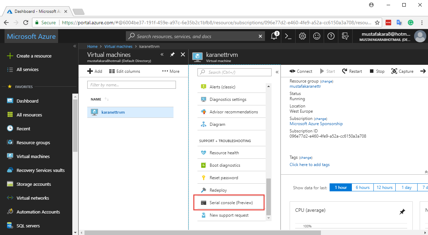Image resolution: width=428 pixels, height=235 pixels.
Task: Focus the resource menu Search box
Action: [234, 72]
